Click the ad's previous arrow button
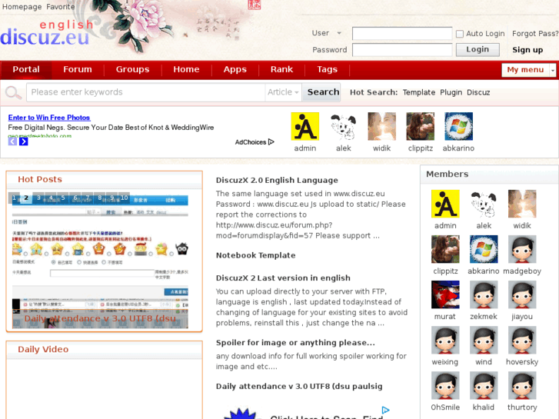 click(12, 141)
